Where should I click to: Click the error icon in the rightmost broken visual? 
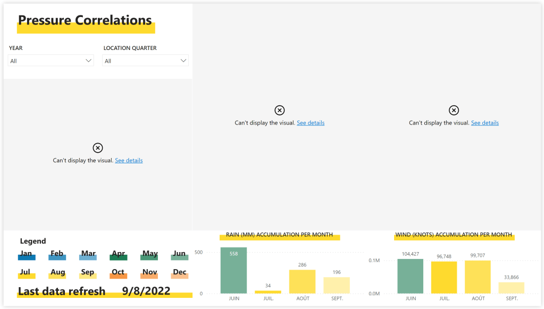454,110
